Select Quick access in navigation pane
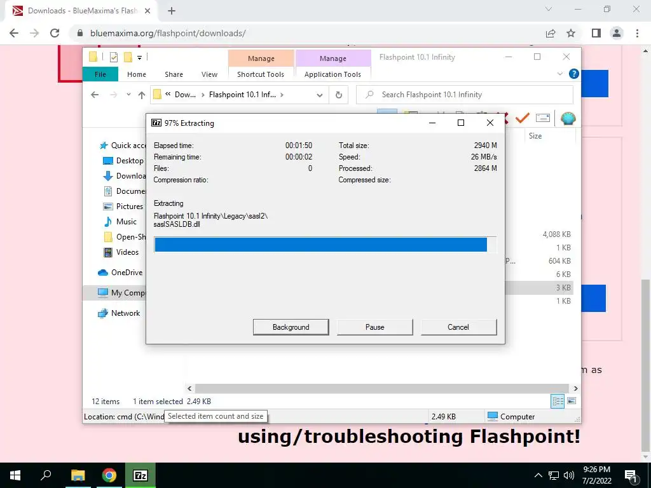 click(x=123, y=146)
